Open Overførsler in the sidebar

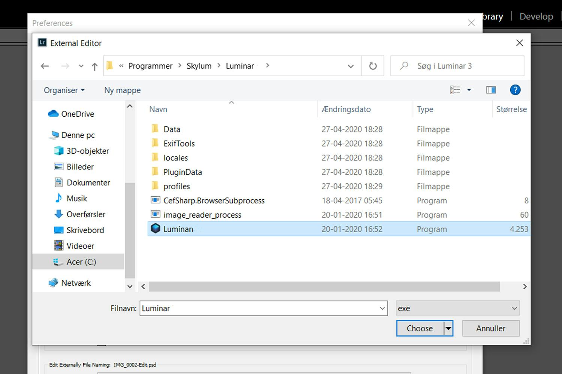(x=80, y=214)
